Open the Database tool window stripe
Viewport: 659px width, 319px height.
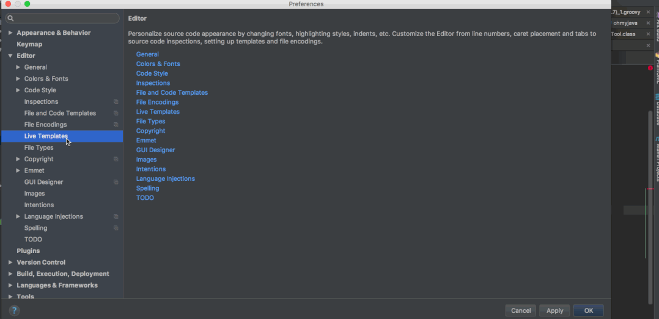657,109
